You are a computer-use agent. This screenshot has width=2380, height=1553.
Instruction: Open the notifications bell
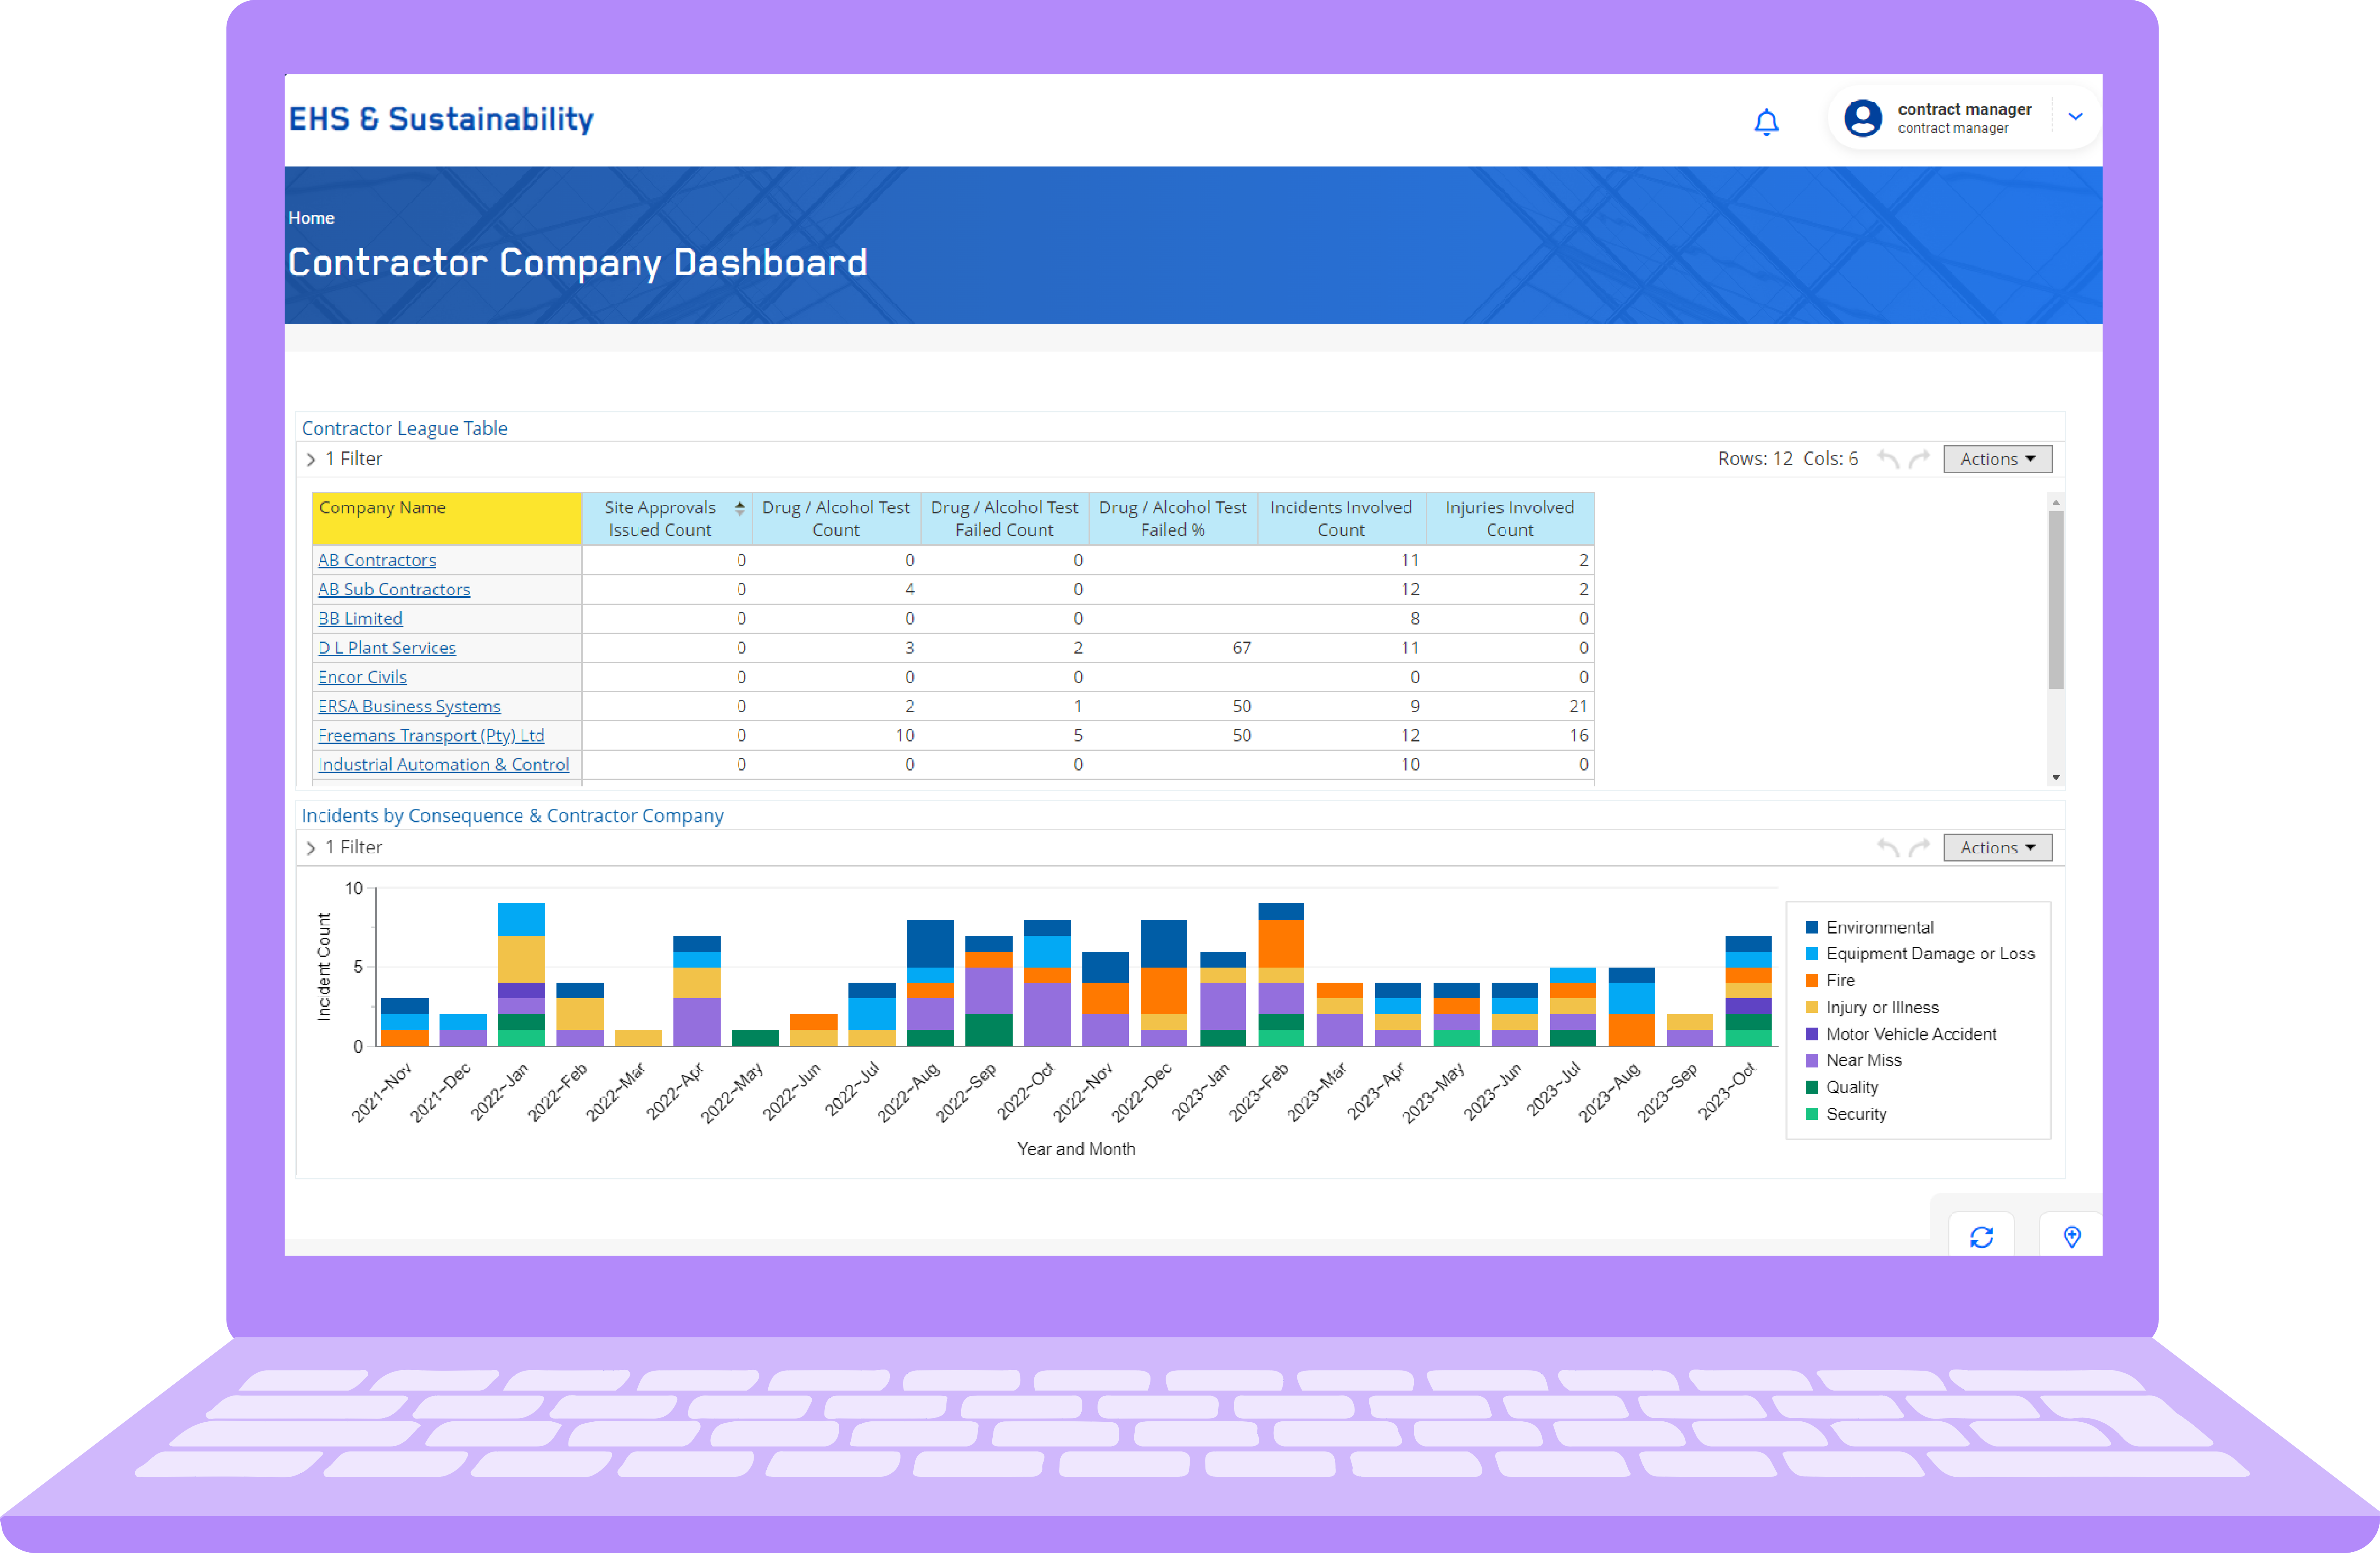1766,122
